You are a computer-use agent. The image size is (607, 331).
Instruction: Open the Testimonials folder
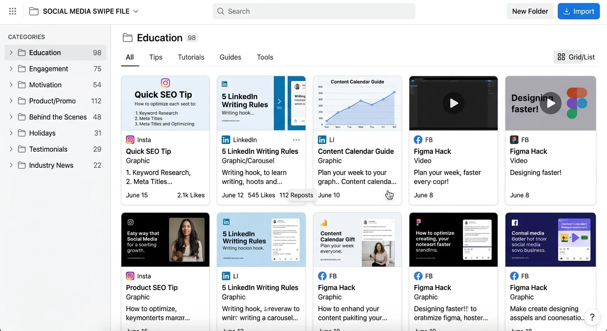pyautogui.click(x=55, y=149)
